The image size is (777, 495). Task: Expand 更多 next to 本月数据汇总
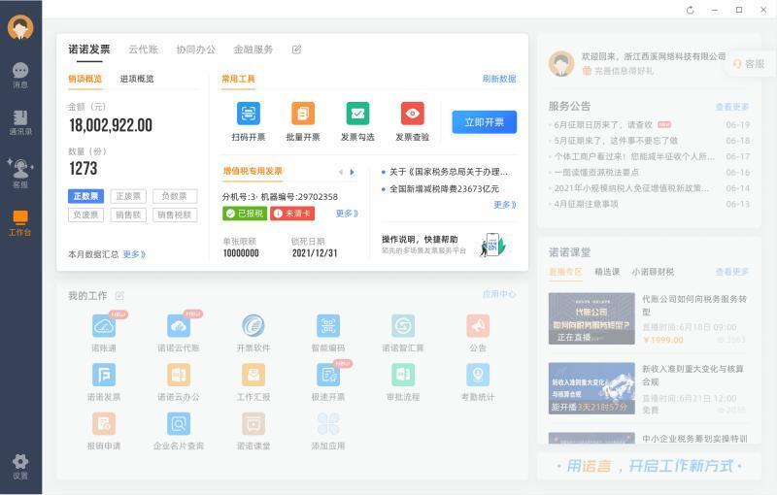pyautogui.click(x=134, y=254)
